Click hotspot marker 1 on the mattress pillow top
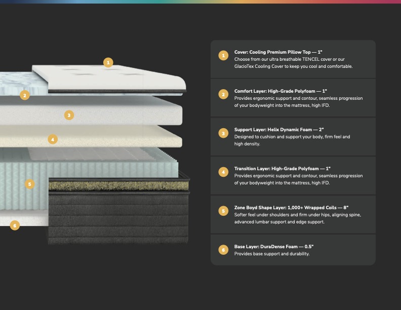The image size is (401, 310). (108, 62)
